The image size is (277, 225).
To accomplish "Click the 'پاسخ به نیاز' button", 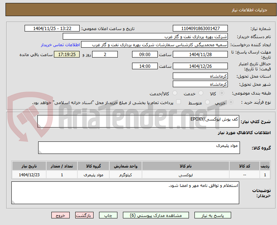I will pos(213,215).
